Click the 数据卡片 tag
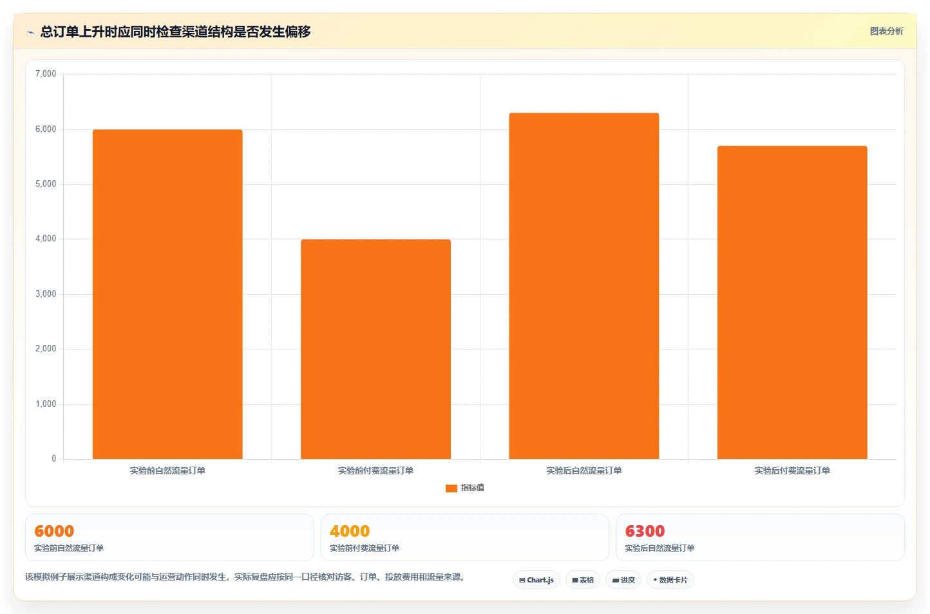The width and height of the screenshot is (930, 614). coord(670,580)
